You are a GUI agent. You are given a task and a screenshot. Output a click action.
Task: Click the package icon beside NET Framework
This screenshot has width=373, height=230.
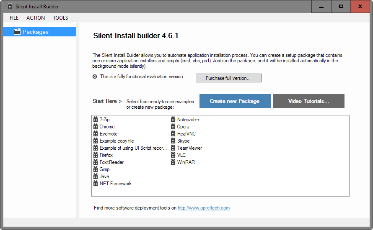tap(96, 184)
